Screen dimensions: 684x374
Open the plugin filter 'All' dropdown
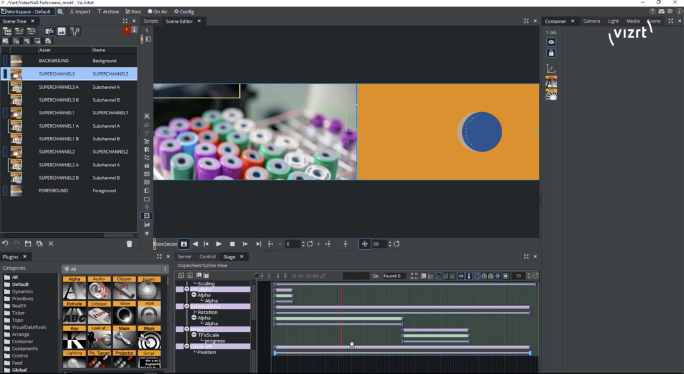pyautogui.click(x=112, y=269)
